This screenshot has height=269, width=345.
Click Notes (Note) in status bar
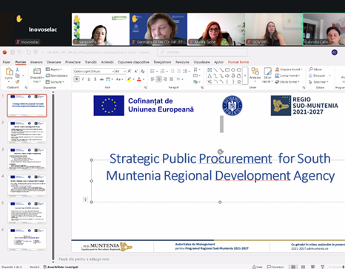point(258,267)
